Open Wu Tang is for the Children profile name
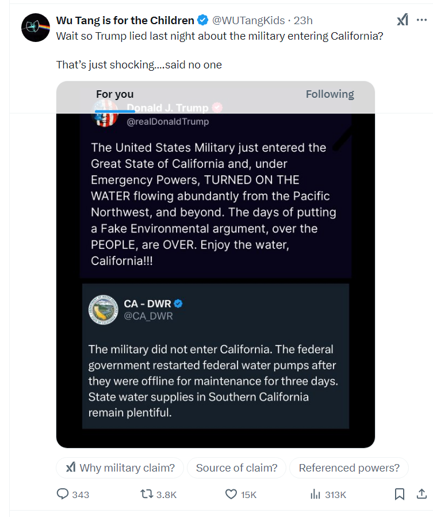The image size is (433, 517). 125,21
